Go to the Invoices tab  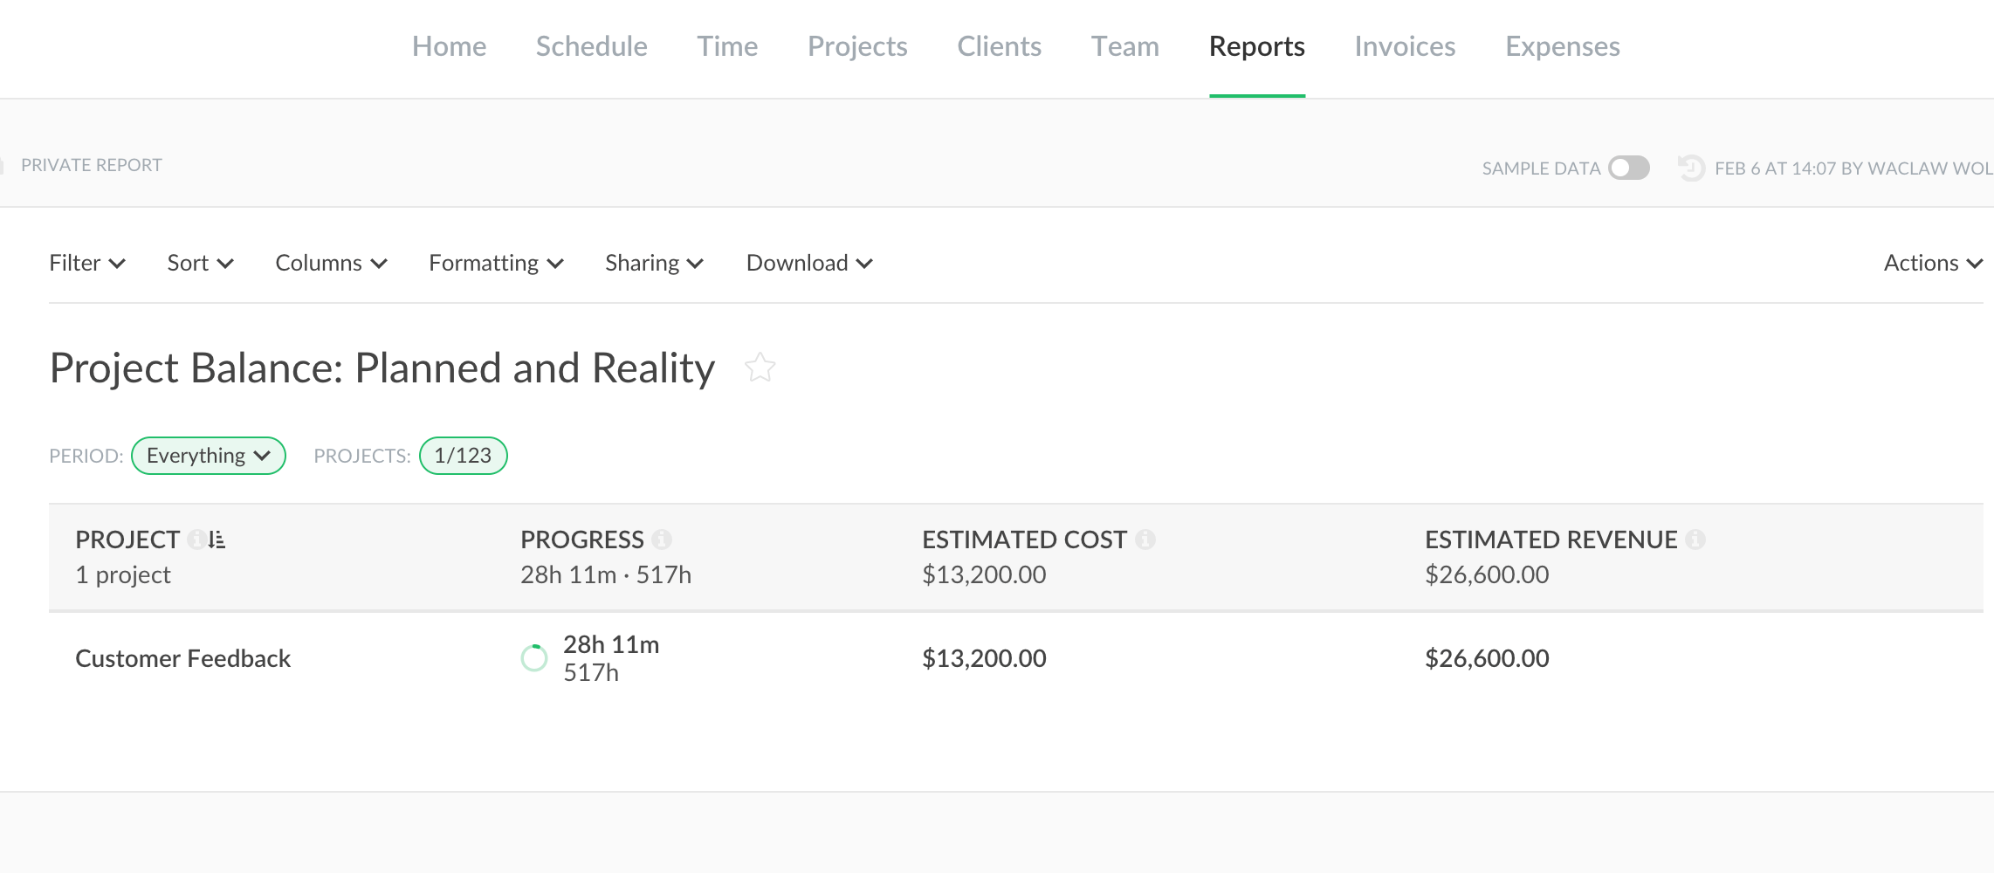1405,46
